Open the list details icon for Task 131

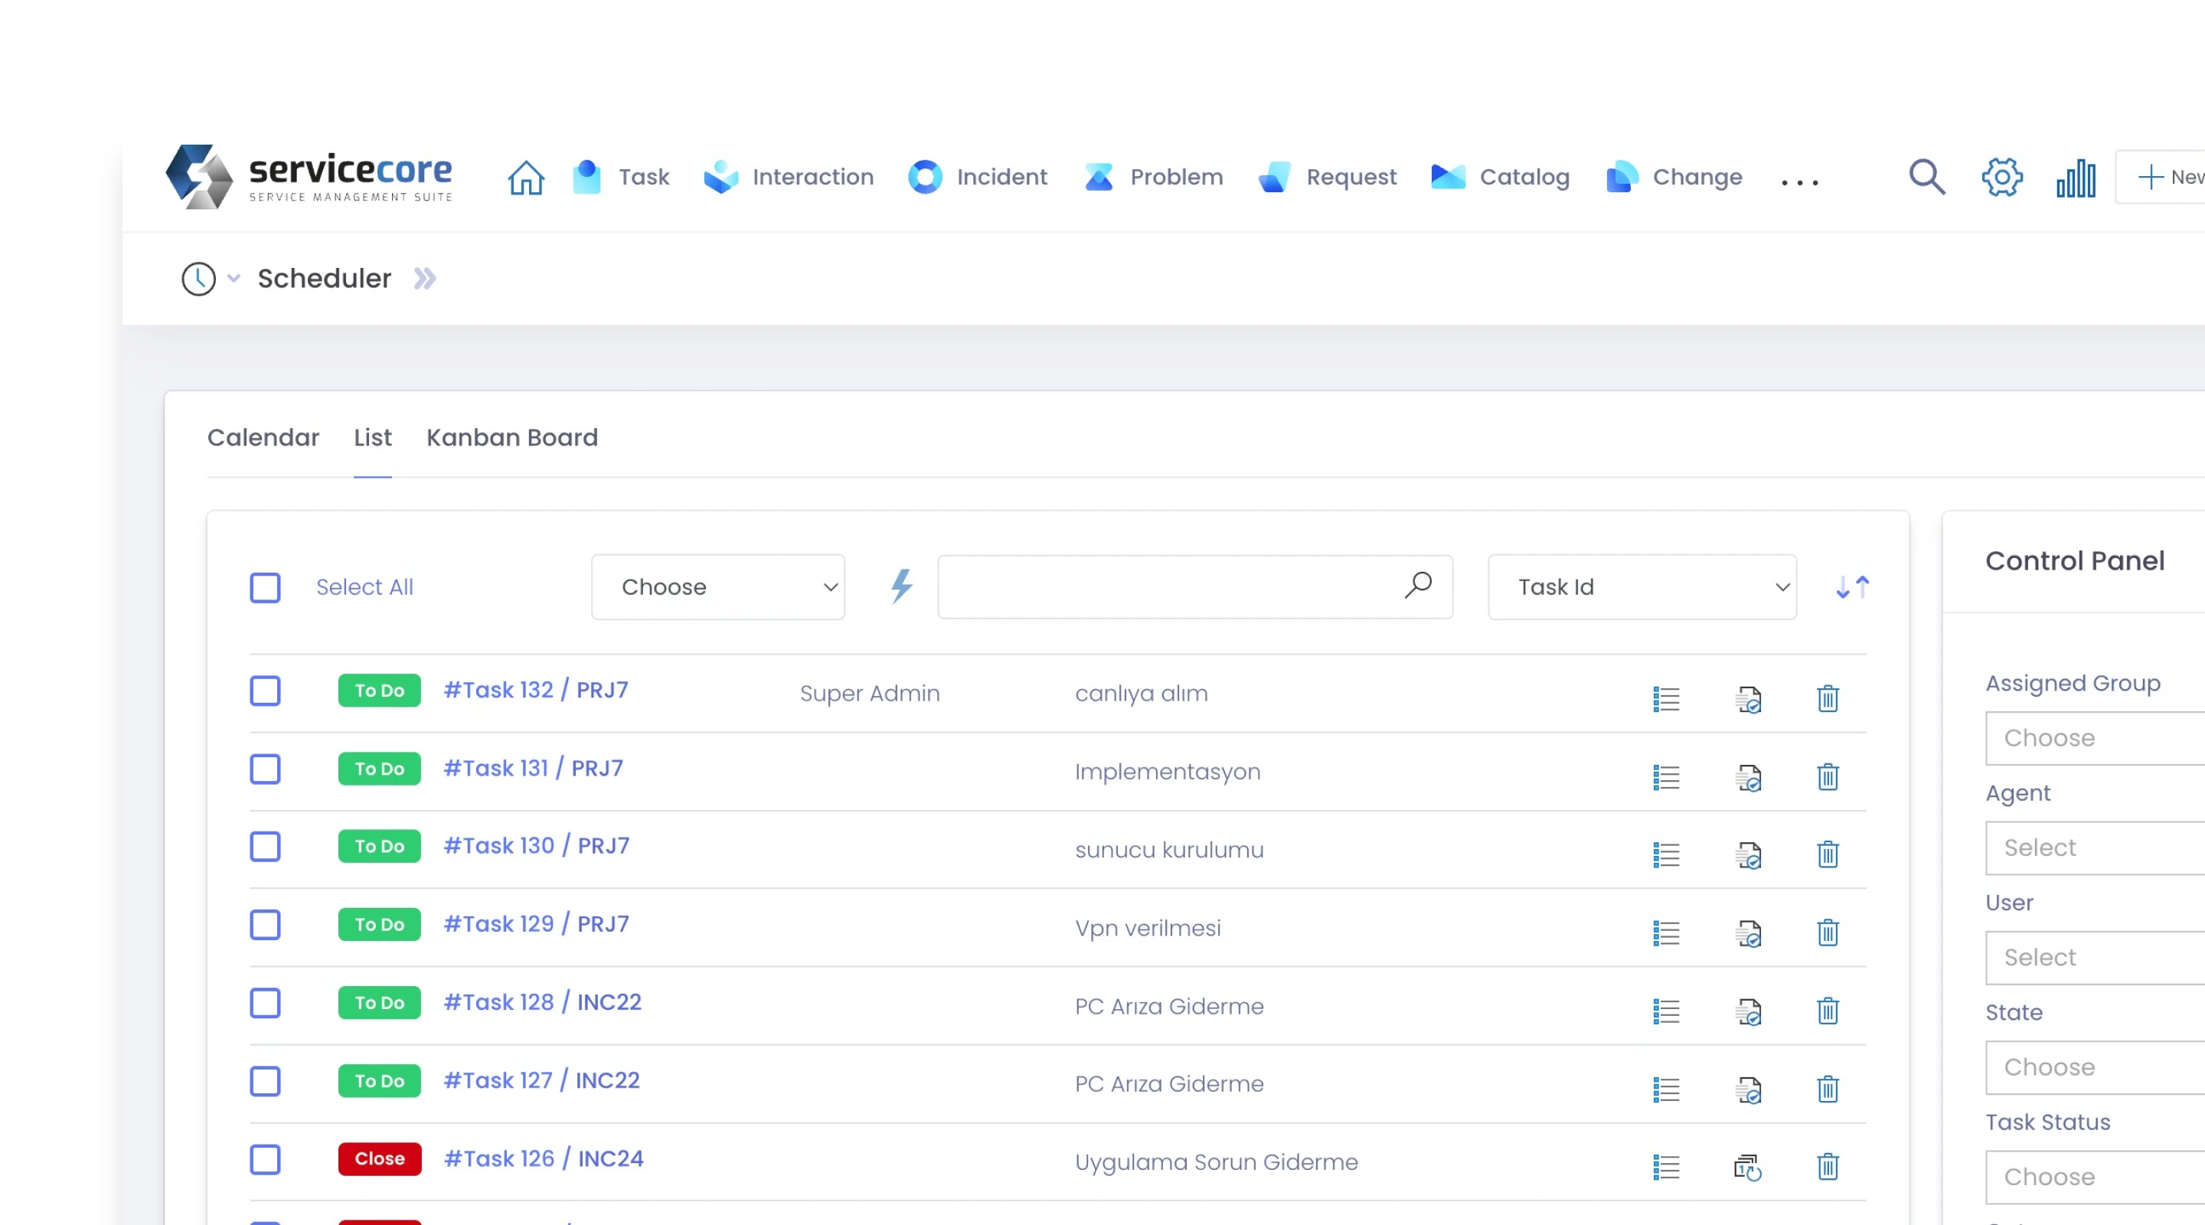coord(1667,777)
